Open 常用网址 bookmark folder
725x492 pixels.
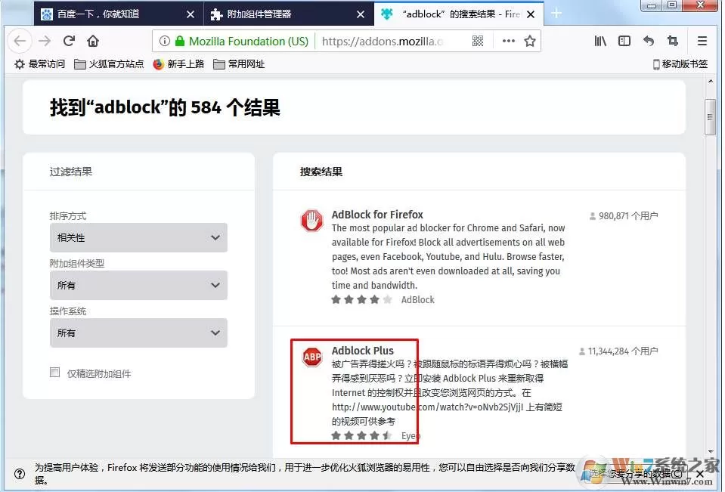pyautogui.click(x=239, y=63)
